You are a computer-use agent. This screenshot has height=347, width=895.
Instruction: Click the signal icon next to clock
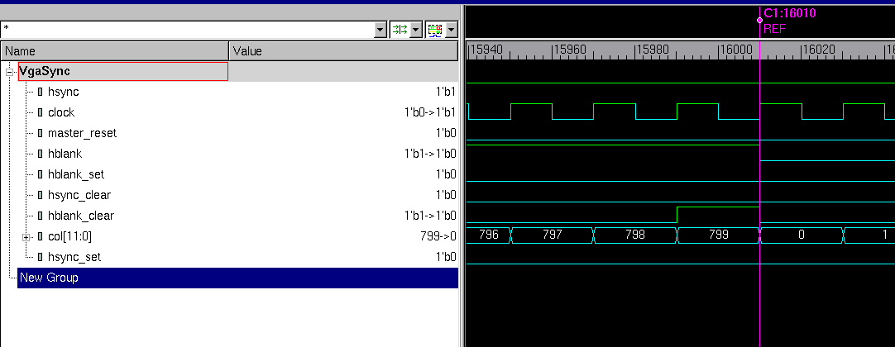tap(40, 112)
